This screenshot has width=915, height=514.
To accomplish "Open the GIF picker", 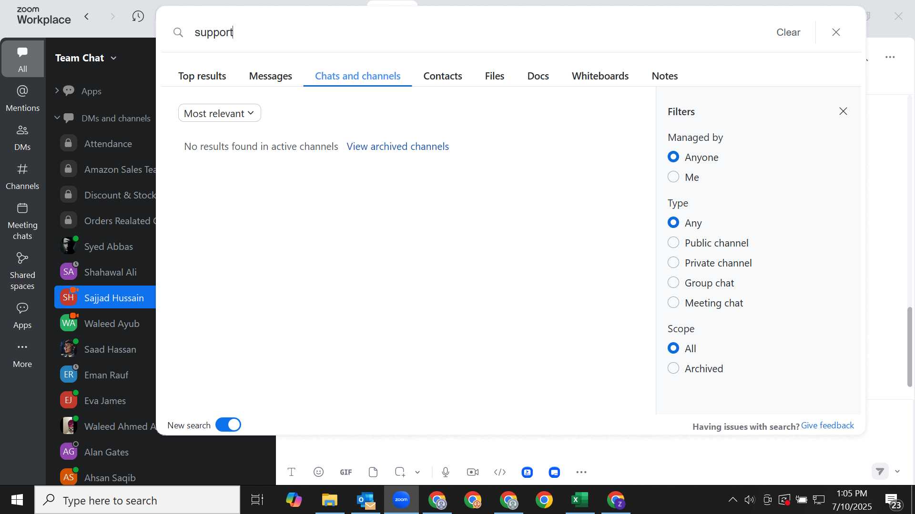I will click(x=346, y=472).
